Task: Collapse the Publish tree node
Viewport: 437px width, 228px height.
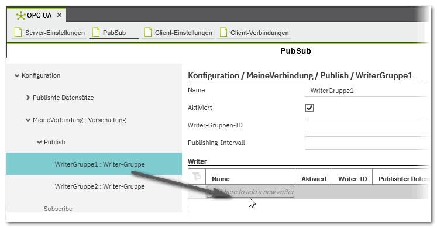Action: tap(39, 142)
